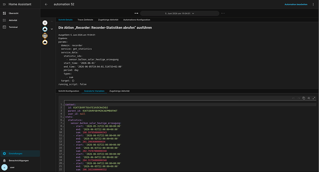The image size is (319, 172).
Task: Copy the YAML editor contents
Action: pos(304,98)
